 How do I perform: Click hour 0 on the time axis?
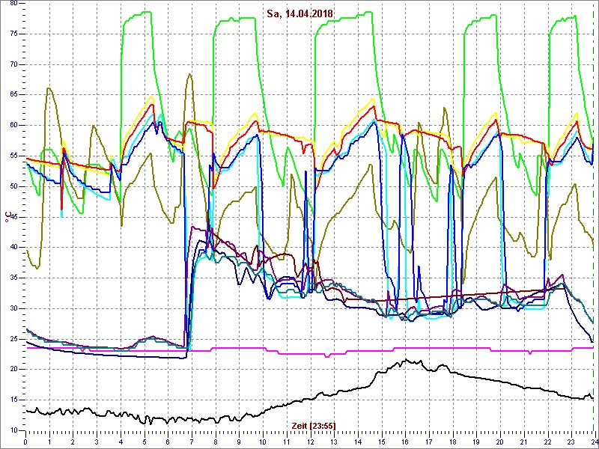pos(25,442)
